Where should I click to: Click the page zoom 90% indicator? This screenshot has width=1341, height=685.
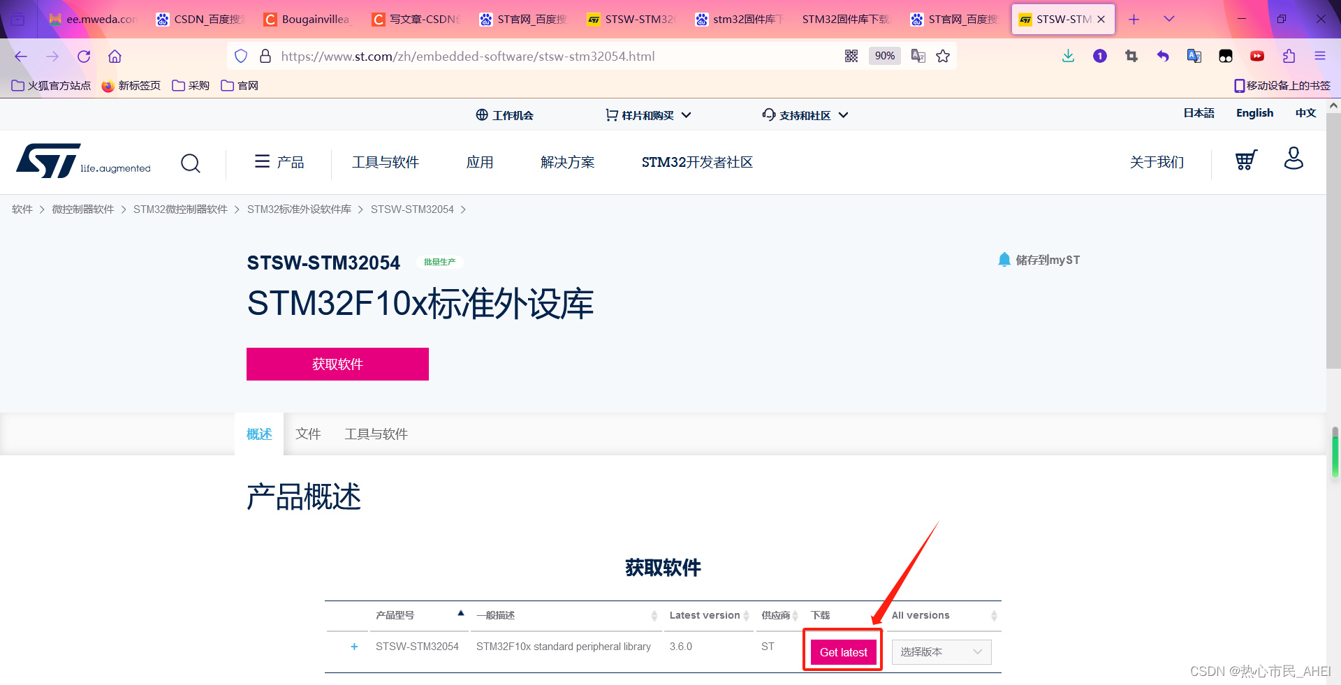(x=884, y=57)
